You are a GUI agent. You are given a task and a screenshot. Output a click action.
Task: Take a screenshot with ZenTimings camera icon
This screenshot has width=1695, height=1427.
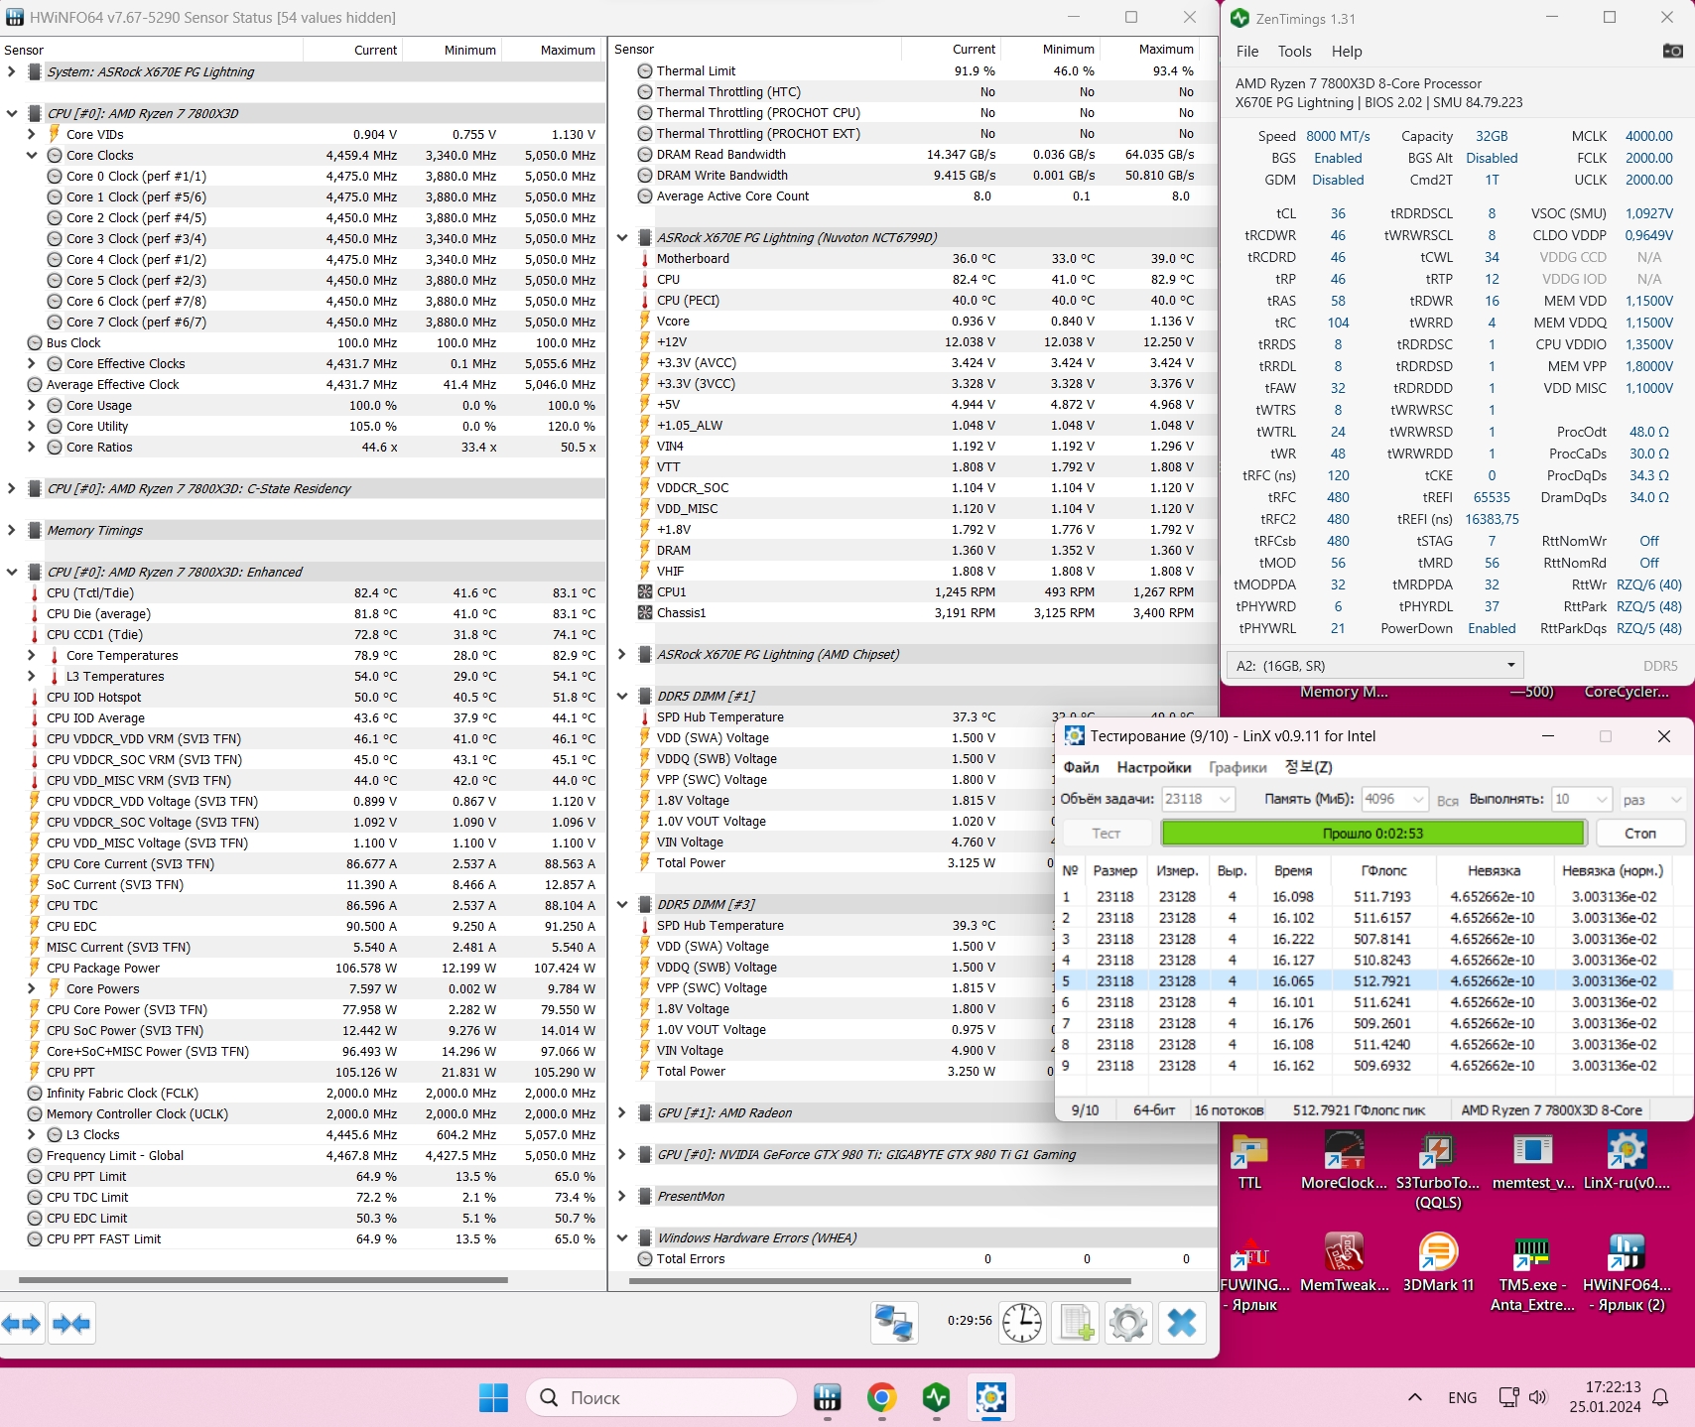[x=1672, y=51]
